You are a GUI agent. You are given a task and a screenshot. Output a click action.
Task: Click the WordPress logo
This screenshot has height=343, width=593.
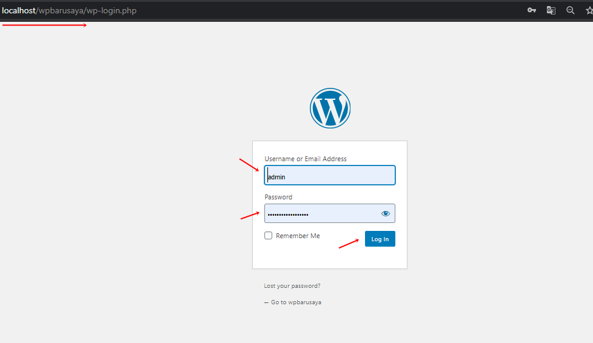click(x=330, y=108)
